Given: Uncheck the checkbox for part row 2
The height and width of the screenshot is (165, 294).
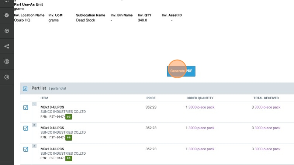Looking at the screenshot, I should pyautogui.click(x=25, y=128).
